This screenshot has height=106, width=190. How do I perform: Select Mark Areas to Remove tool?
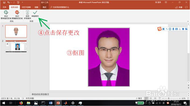click(x=17, y=15)
